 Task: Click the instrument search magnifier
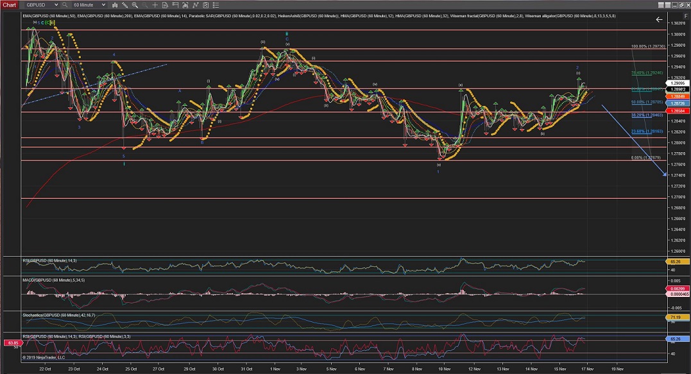(65, 4)
